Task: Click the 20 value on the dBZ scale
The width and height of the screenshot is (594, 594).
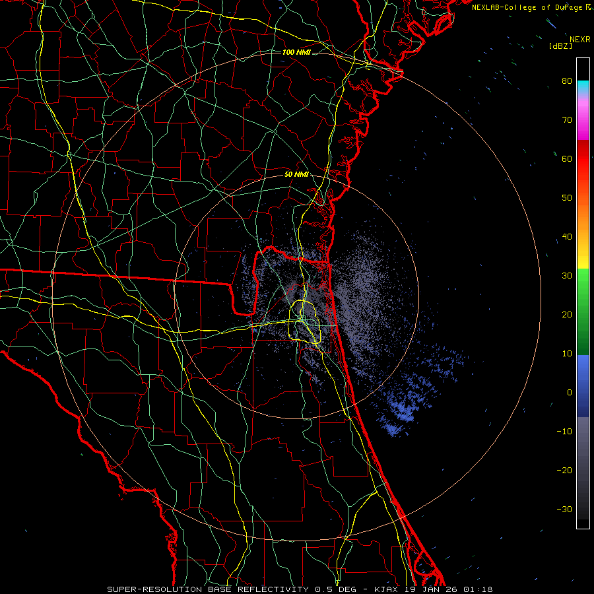Action: pos(567,314)
